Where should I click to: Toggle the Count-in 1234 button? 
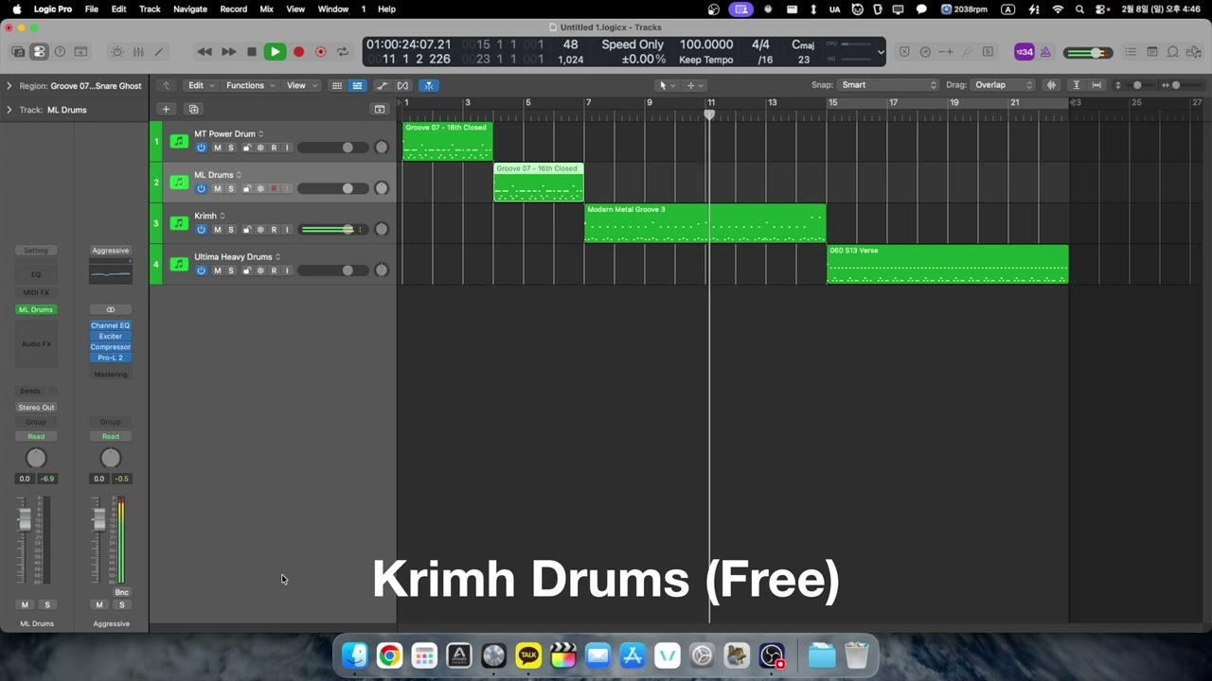coord(1024,52)
